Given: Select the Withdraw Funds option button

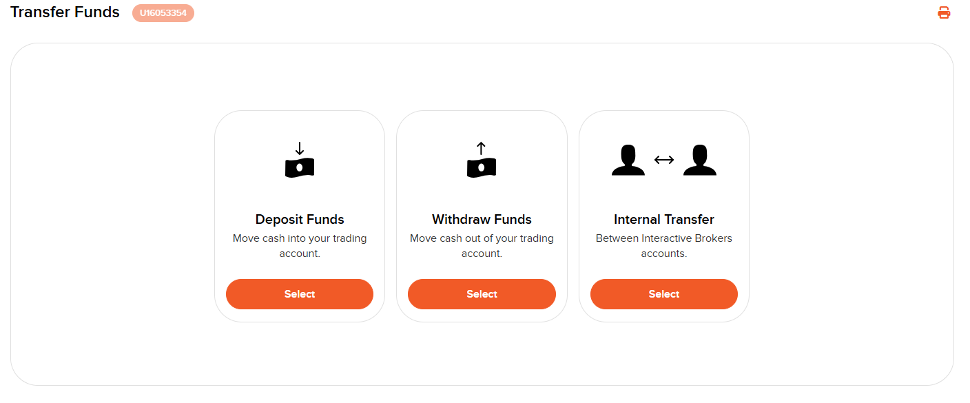Looking at the screenshot, I should [x=482, y=294].
